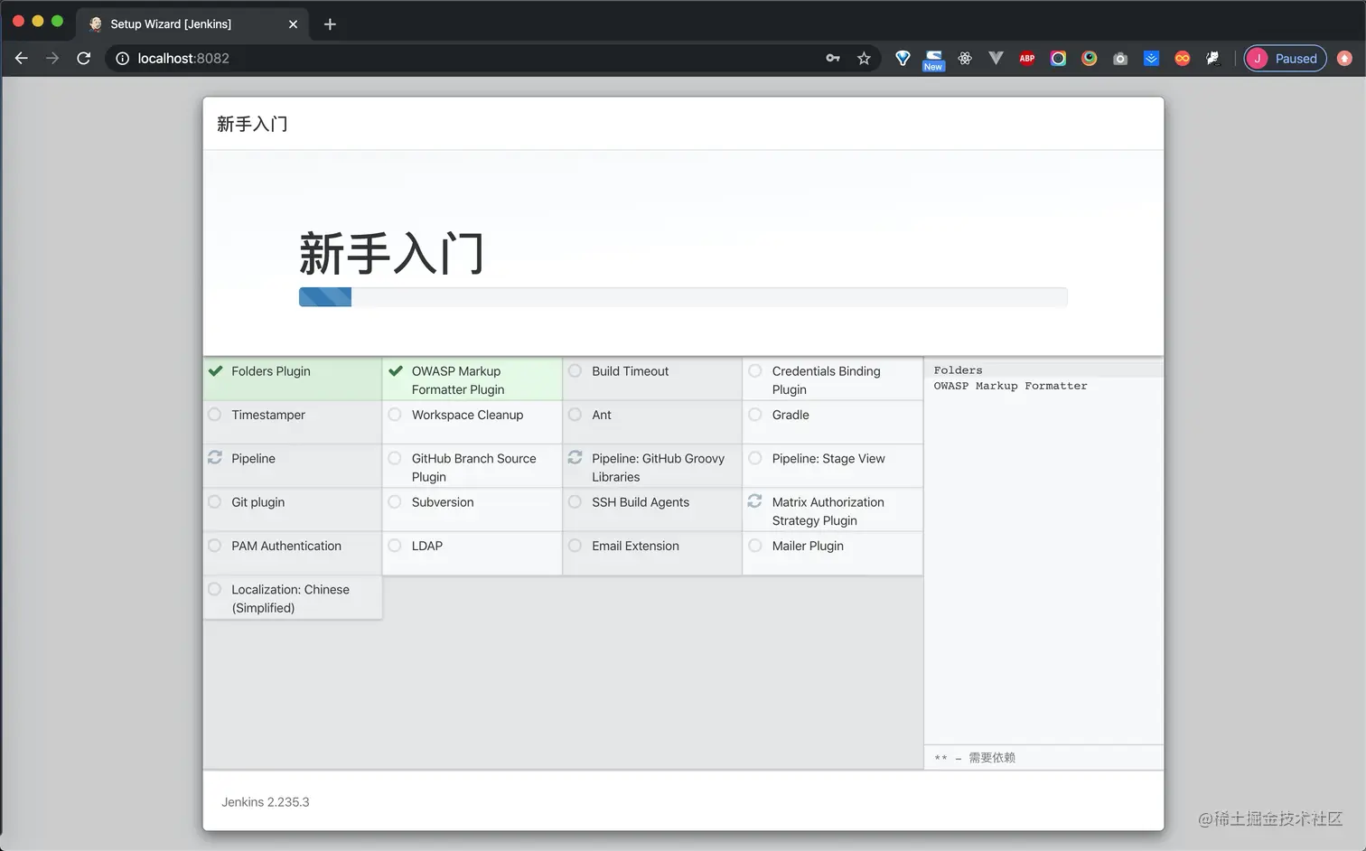
Task: Click 'Folders' in the install log
Action: 958,370
